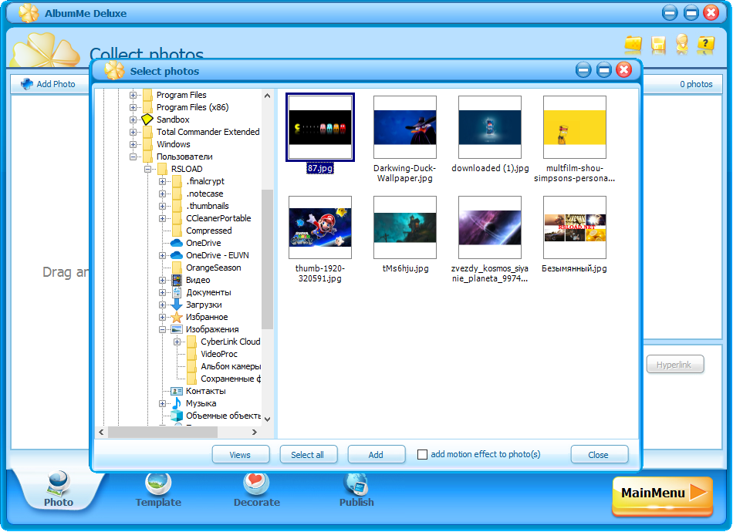Click the VideoProc folder icon
The height and width of the screenshot is (532, 733).
coord(191,354)
